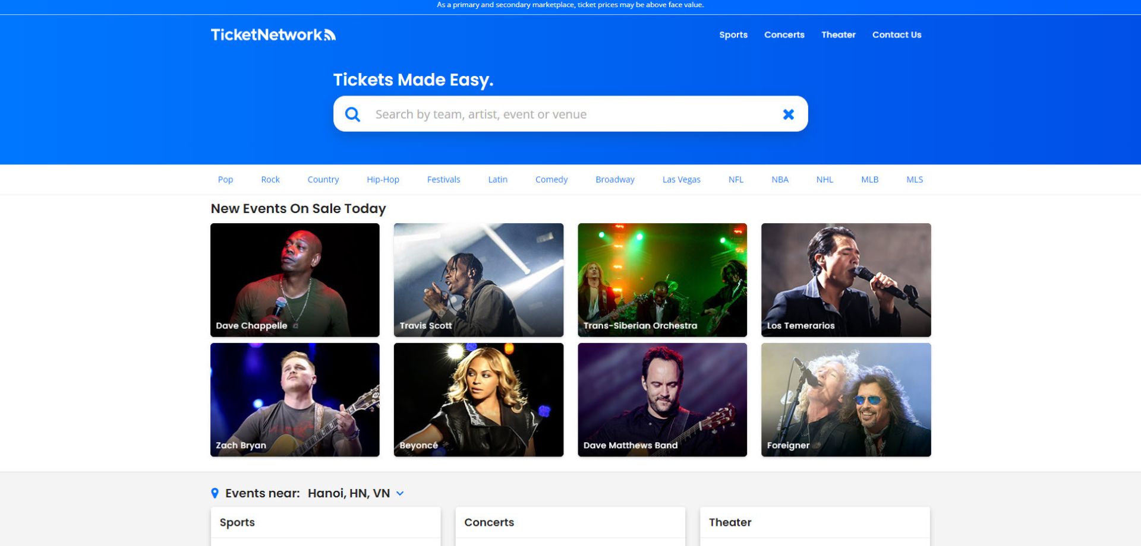This screenshot has height=546, width=1141.
Task: Select the Travis Scott event card
Action: click(478, 280)
